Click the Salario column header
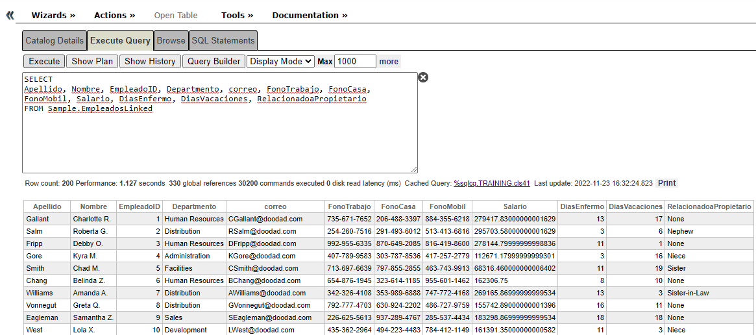756x335 pixels. [x=515, y=206]
